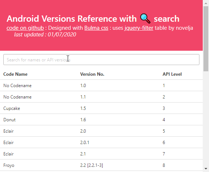
Task: Click API level 7 cell
Action: pos(164,154)
